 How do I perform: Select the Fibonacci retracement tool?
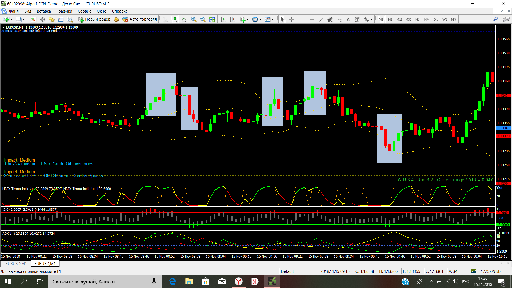(x=339, y=19)
